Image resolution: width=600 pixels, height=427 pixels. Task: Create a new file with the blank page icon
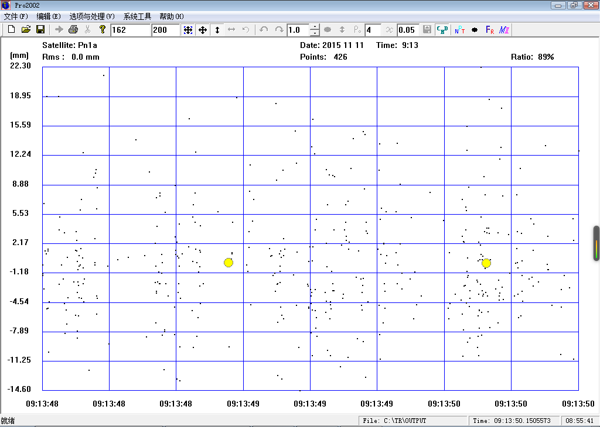tap(11, 29)
